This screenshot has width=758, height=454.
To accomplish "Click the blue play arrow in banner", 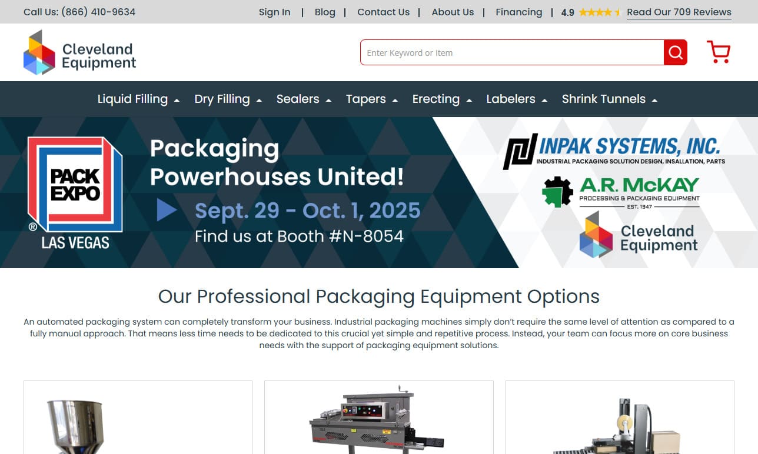I will [x=167, y=210].
